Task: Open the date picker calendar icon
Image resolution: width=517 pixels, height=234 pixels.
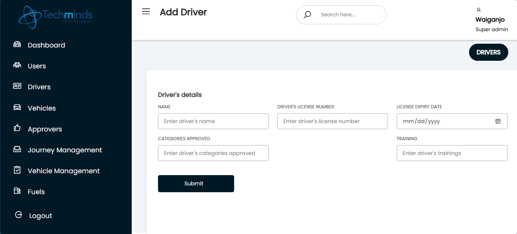Action: pos(498,121)
